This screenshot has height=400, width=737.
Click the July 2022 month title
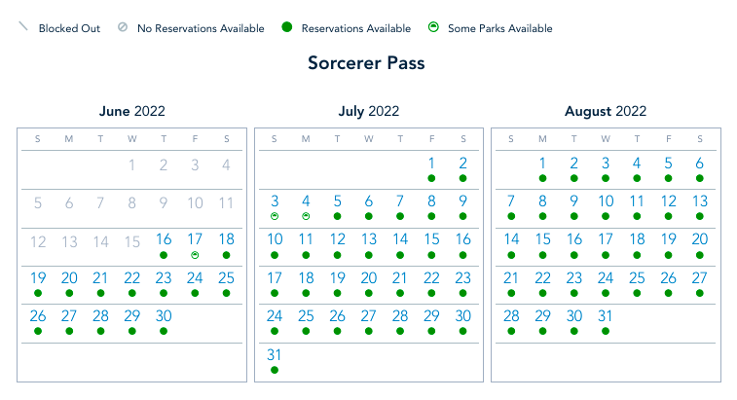tap(368, 112)
